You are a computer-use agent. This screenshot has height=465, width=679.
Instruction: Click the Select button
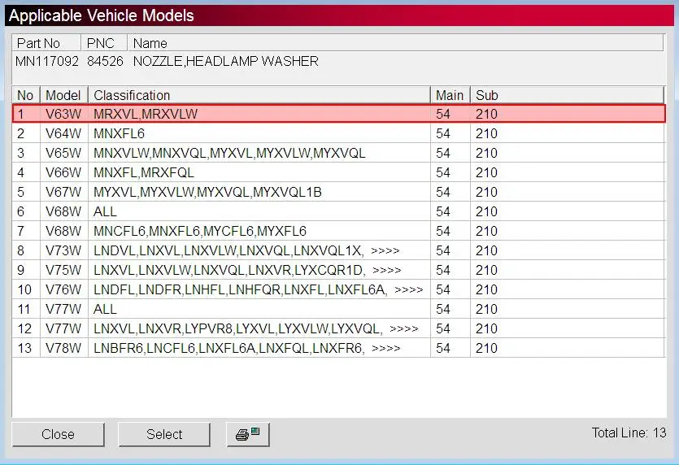(164, 434)
